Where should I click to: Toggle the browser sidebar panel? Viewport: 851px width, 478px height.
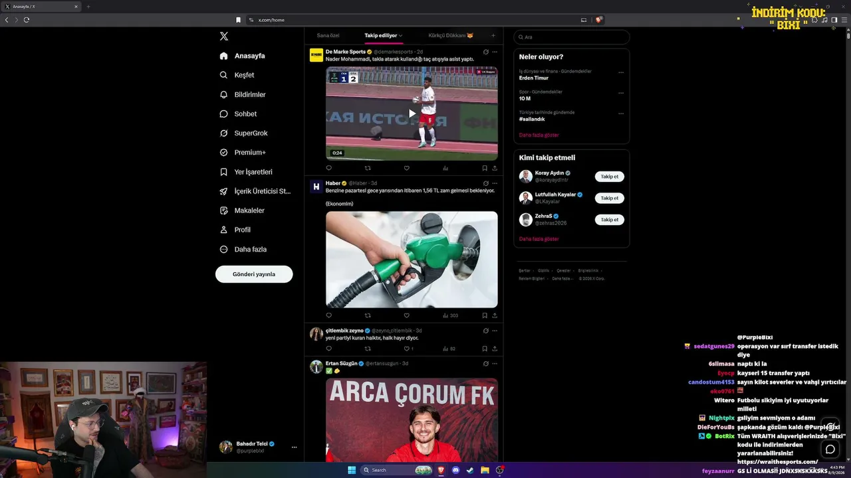[835, 20]
